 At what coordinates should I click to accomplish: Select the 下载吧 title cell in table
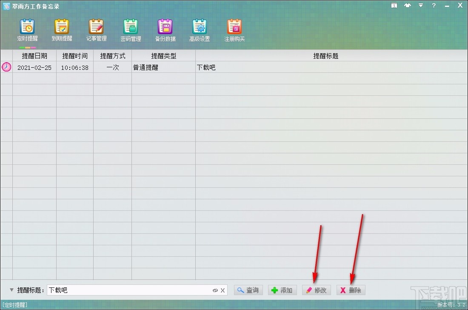(x=331, y=68)
